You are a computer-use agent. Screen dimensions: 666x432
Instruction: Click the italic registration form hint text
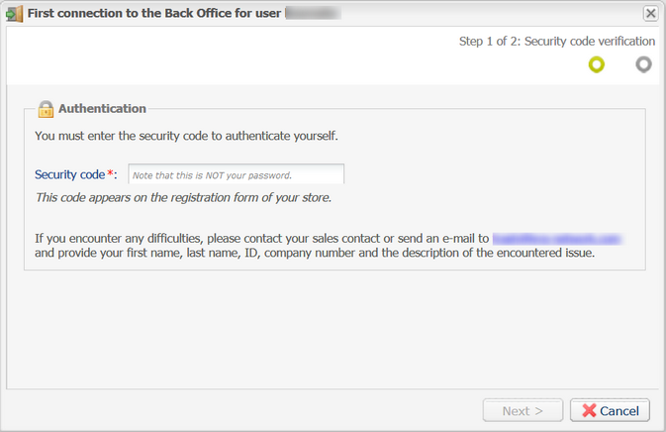(183, 198)
